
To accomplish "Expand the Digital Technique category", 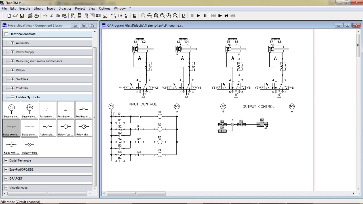I will point(6,160).
